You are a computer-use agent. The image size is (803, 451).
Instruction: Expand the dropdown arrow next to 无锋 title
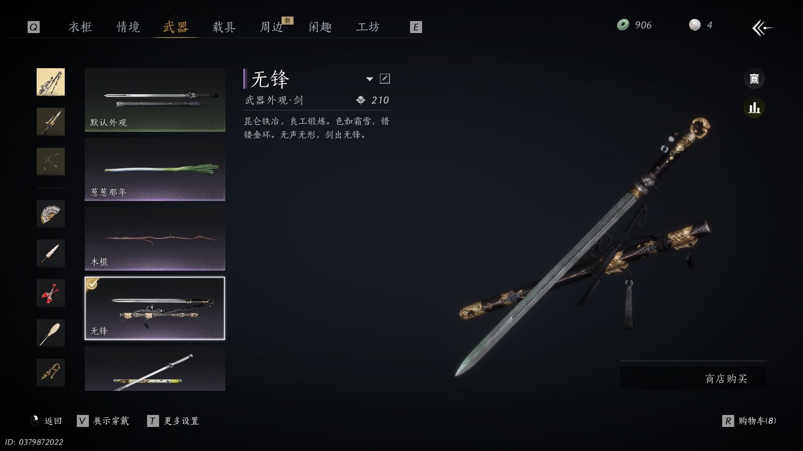[x=370, y=79]
